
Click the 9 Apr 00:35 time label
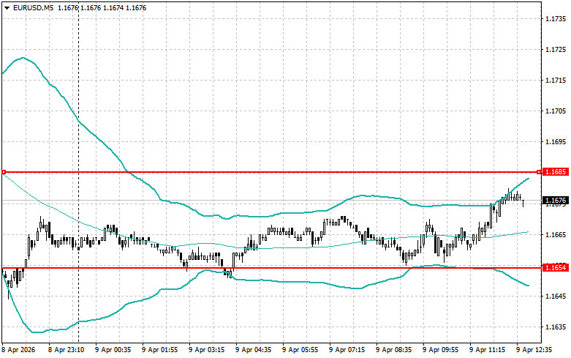(113, 350)
